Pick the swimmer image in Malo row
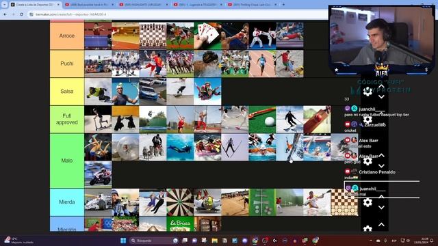 pyautogui.click(x=262, y=147)
